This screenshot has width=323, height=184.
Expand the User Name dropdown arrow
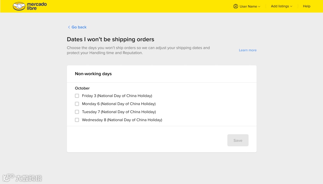[259, 7]
